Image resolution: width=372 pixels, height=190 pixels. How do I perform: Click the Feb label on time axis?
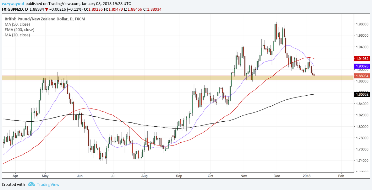(x=341, y=176)
